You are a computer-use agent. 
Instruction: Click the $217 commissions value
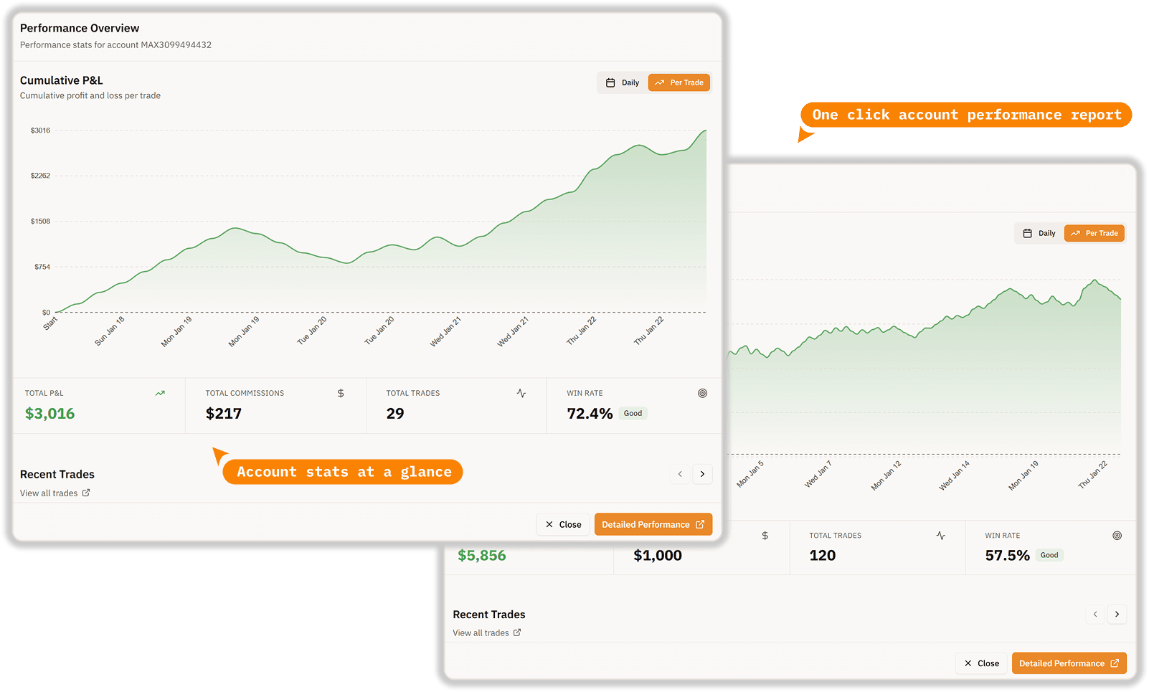224,414
